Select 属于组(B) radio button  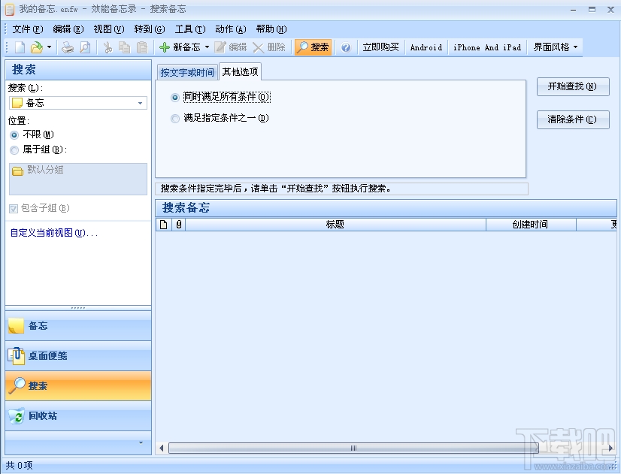tap(14, 150)
